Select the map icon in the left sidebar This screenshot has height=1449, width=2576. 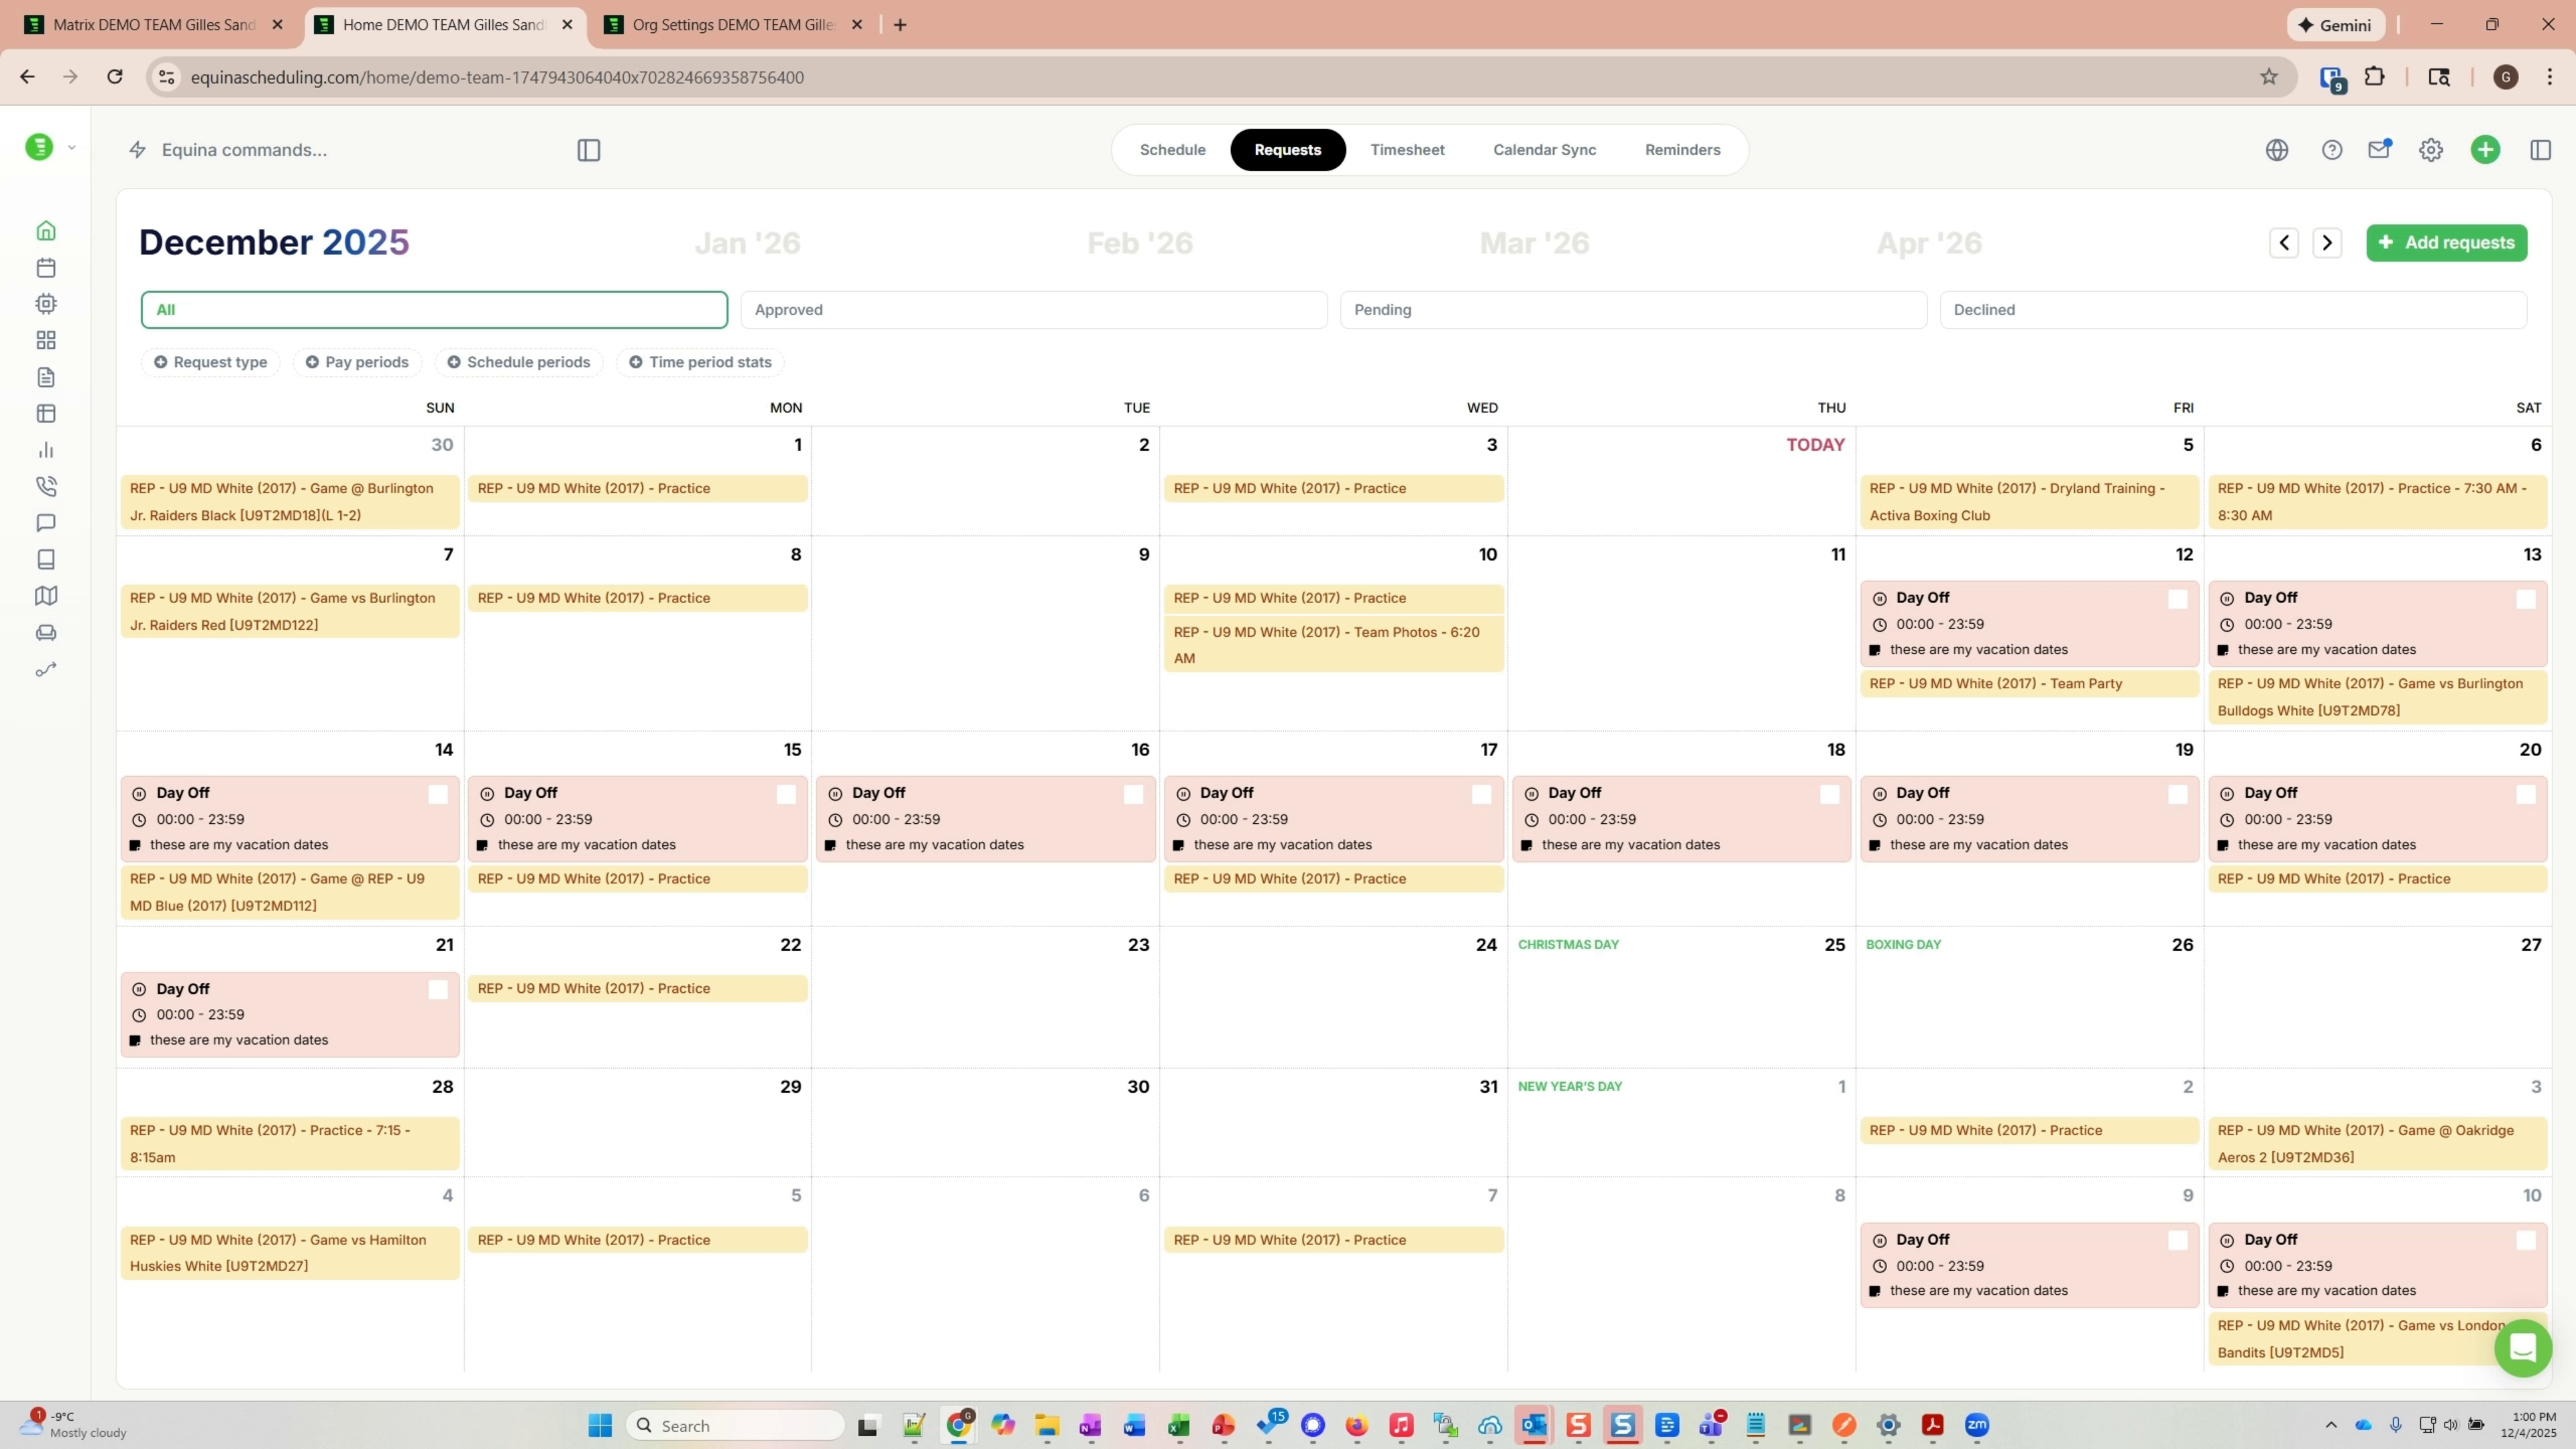click(46, 595)
